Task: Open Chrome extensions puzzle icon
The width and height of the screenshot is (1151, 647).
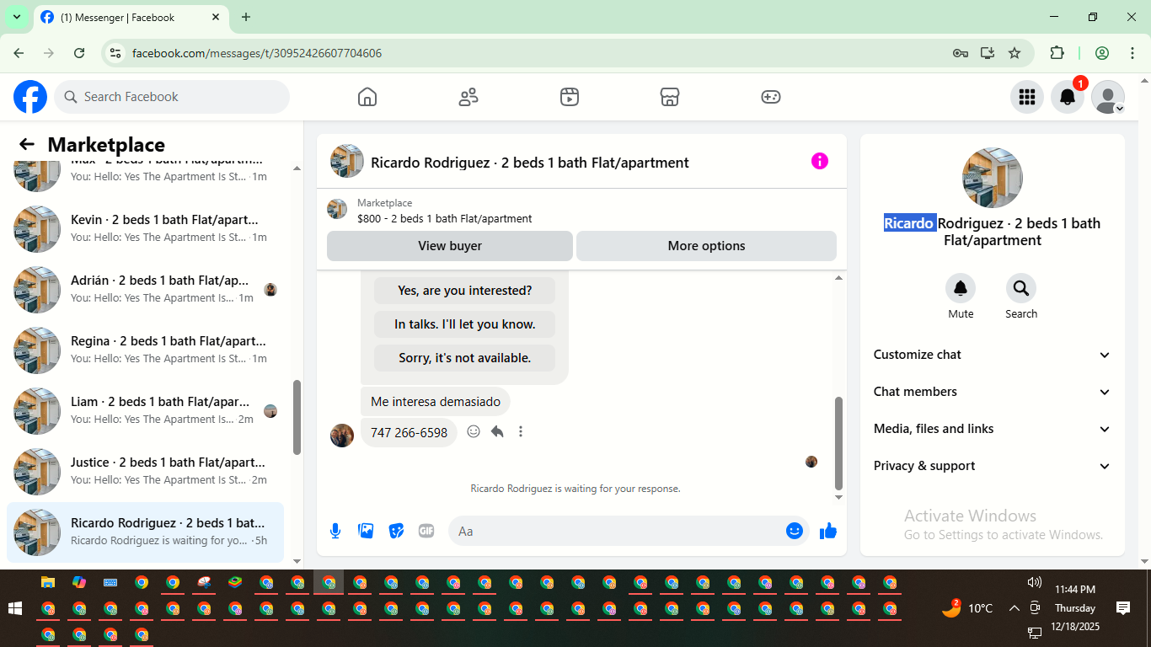Action: (x=1057, y=53)
